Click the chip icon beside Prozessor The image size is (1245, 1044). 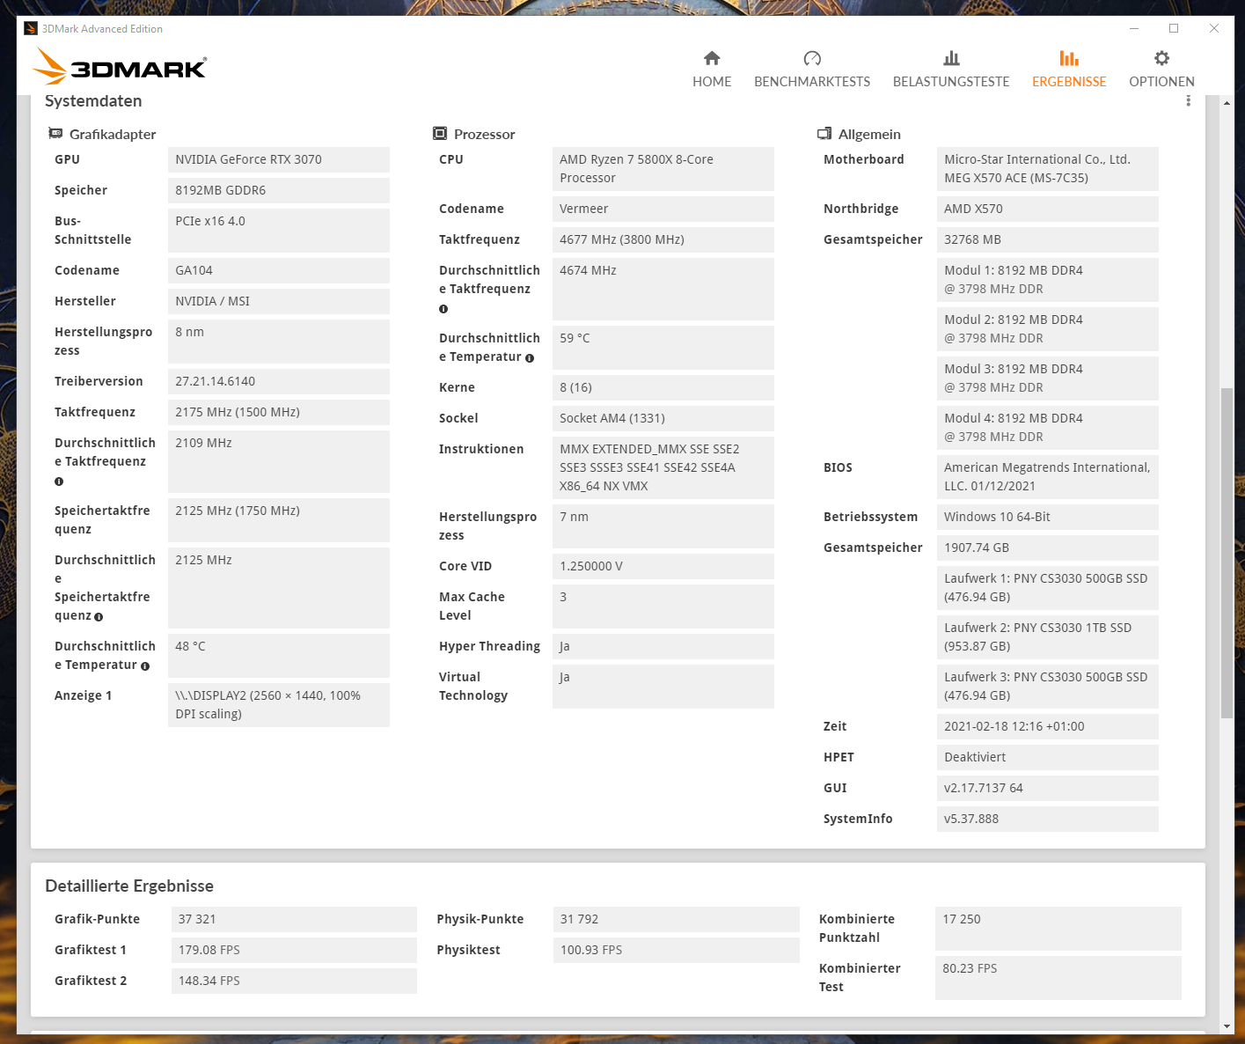(440, 133)
